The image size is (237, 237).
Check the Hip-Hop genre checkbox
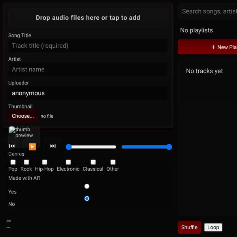coord(45,162)
